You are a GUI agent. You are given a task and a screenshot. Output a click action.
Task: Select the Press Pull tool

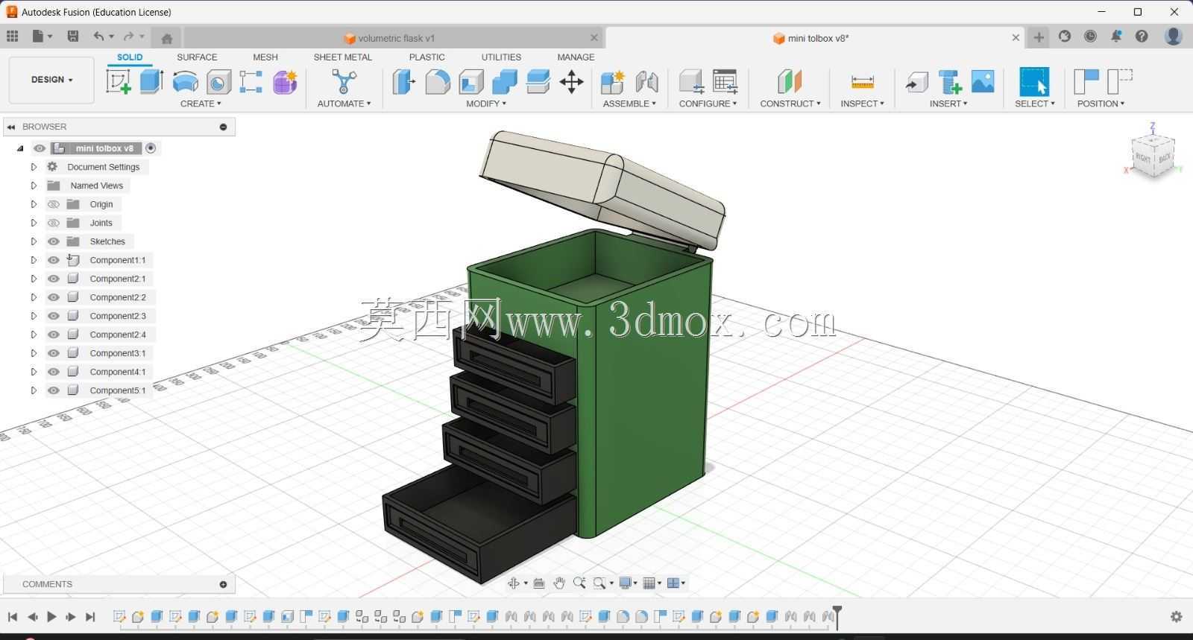pyautogui.click(x=404, y=81)
